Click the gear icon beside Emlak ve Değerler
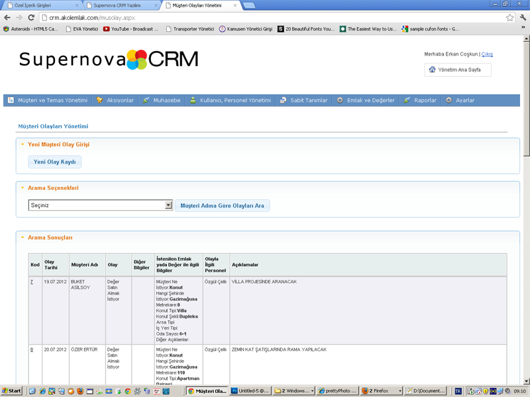This screenshot has width=530, height=397. tap(340, 101)
